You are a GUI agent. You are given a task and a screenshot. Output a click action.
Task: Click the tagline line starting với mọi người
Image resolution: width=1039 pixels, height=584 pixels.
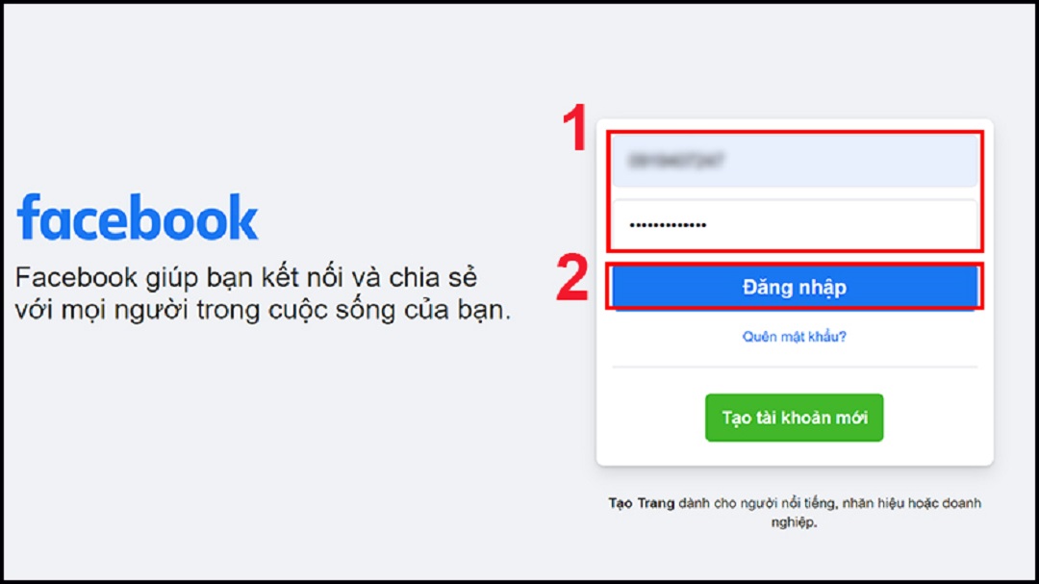point(263,310)
